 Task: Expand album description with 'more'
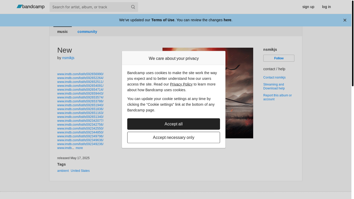[79, 148]
